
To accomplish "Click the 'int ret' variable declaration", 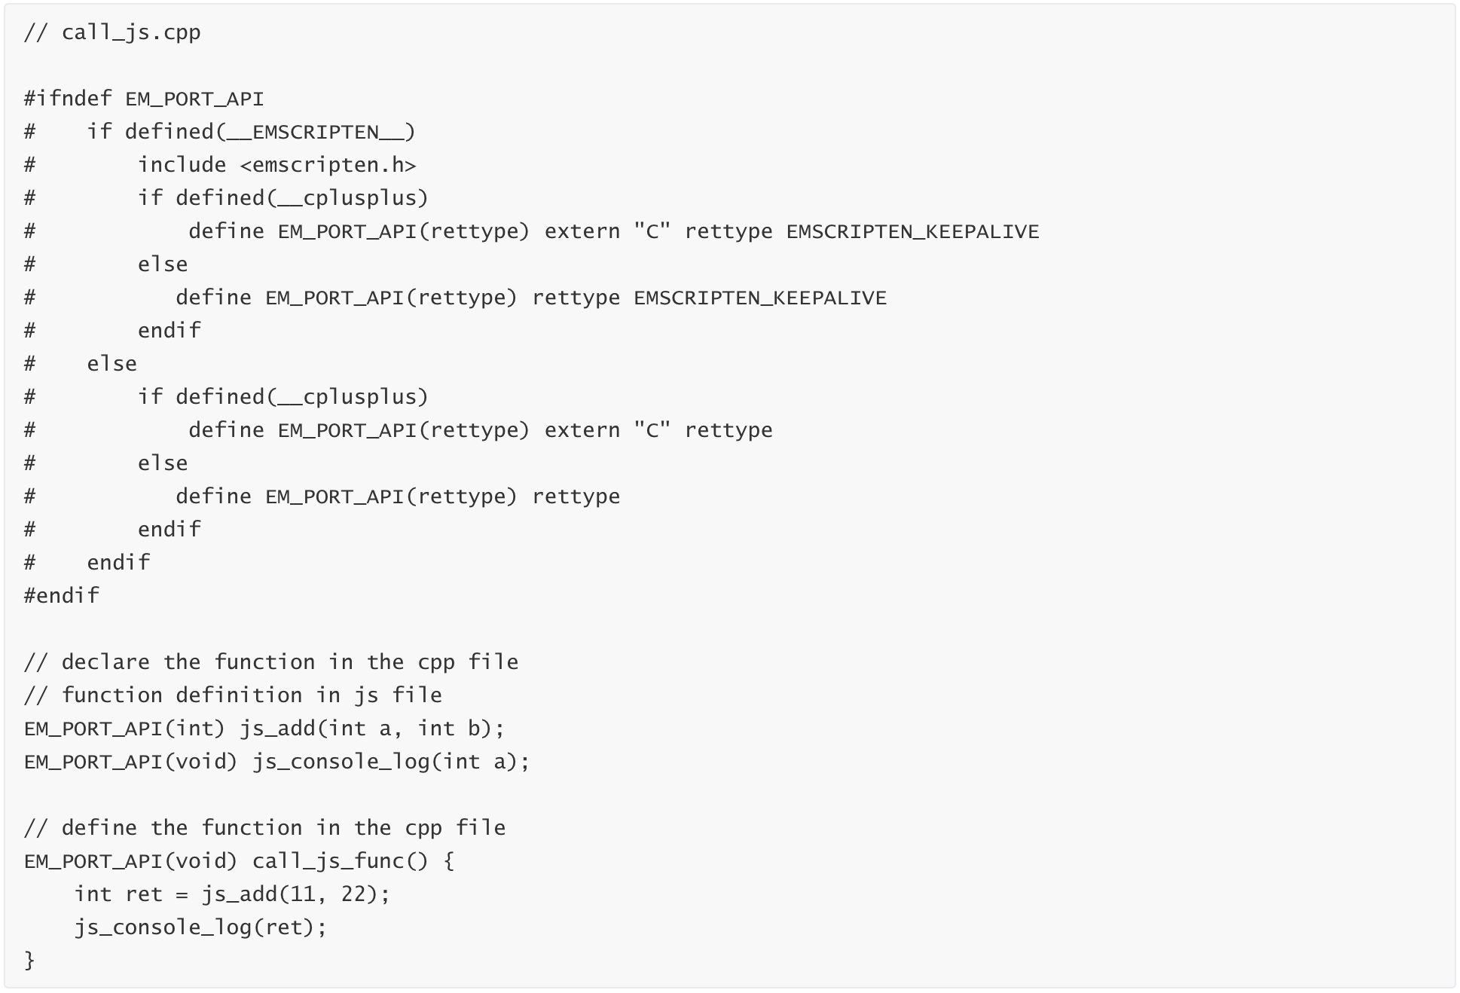I will pos(118,894).
